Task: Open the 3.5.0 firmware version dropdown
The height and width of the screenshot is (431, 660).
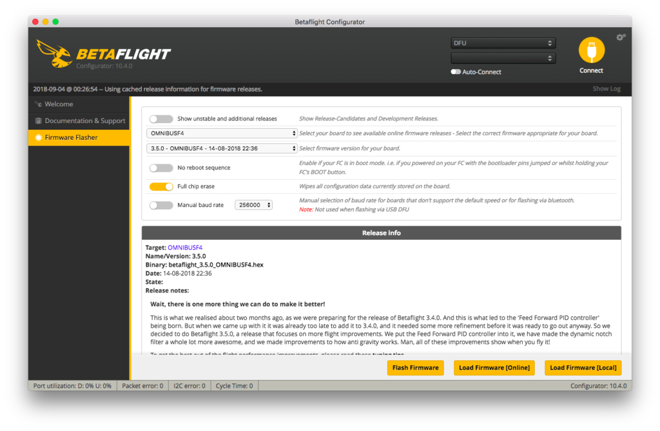Action: point(222,149)
